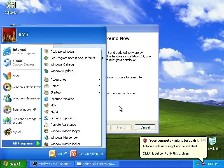The image size is (224, 168).
Task: Click the Log Off key icon
Action: click(x=53, y=154)
